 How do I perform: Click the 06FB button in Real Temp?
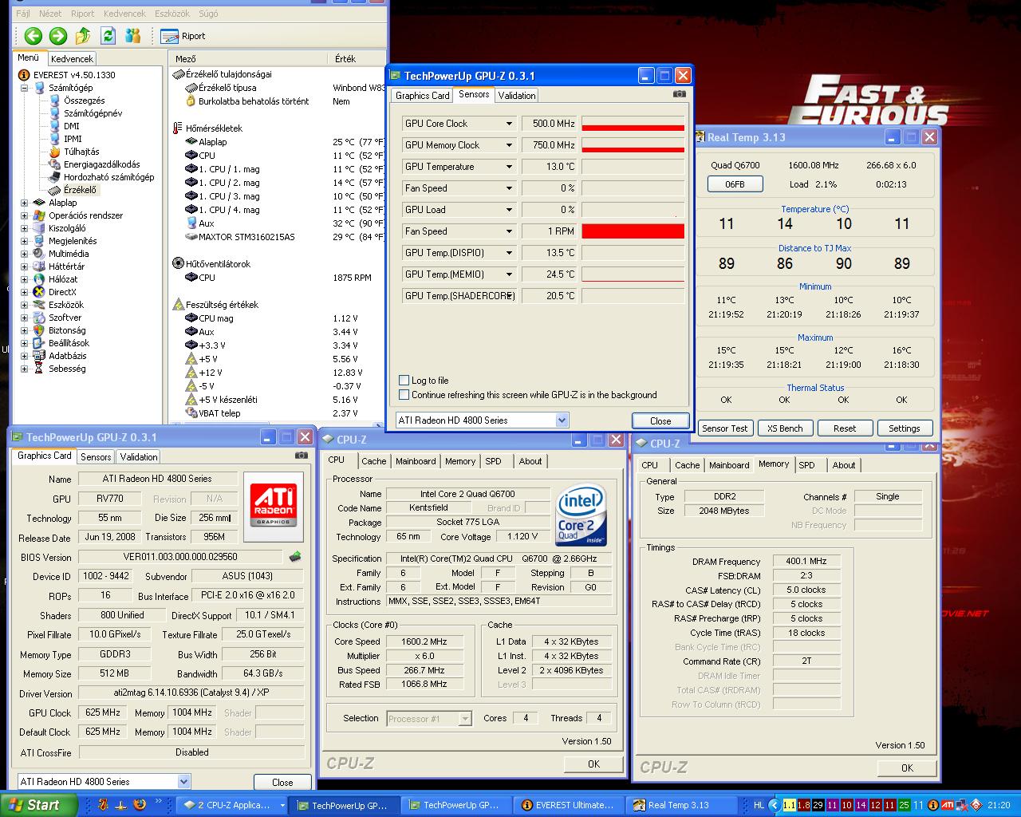tap(735, 184)
